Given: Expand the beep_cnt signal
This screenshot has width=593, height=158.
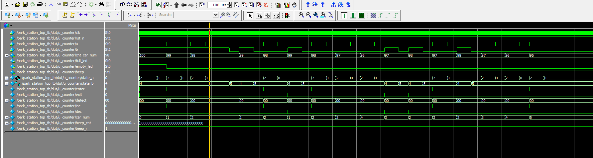Looking at the screenshot, I should [7, 123].
